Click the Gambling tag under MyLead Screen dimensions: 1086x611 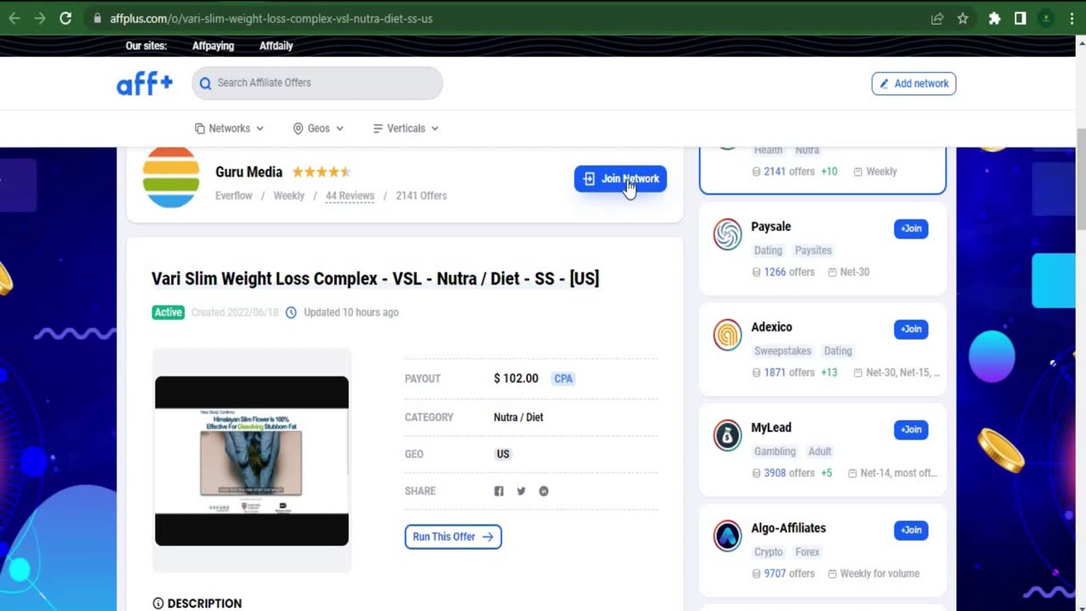pos(775,451)
